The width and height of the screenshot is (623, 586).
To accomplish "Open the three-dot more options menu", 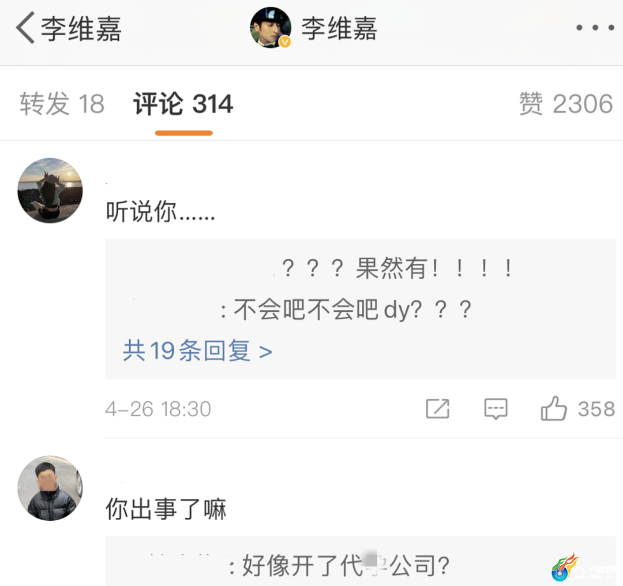I will (595, 28).
